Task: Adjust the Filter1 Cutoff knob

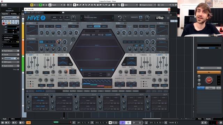Action: (x=59, y=42)
